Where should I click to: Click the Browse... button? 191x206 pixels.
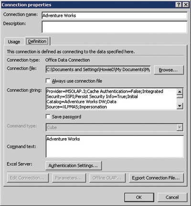coord(169,70)
